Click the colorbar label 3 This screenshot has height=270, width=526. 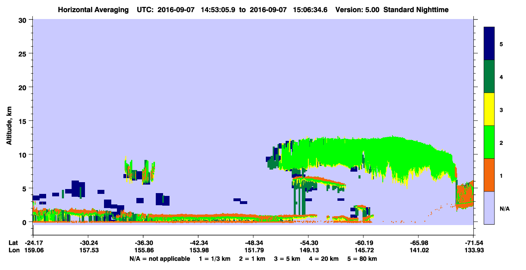(501, 110)
